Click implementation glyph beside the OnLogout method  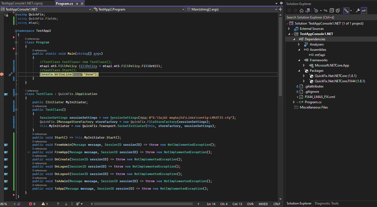click(6, 174)
